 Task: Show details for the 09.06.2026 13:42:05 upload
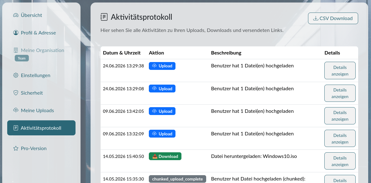[x=340, y=116]
